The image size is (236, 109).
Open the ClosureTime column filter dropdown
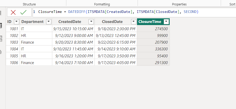point(166,22)
